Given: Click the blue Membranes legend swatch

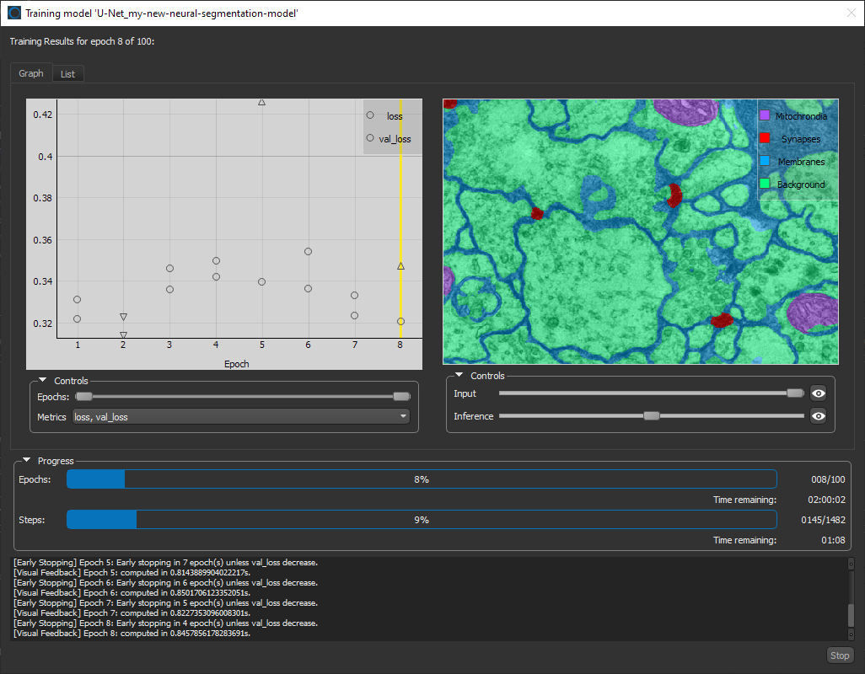Looking at the screenshot, I should (x=765, y=161).
